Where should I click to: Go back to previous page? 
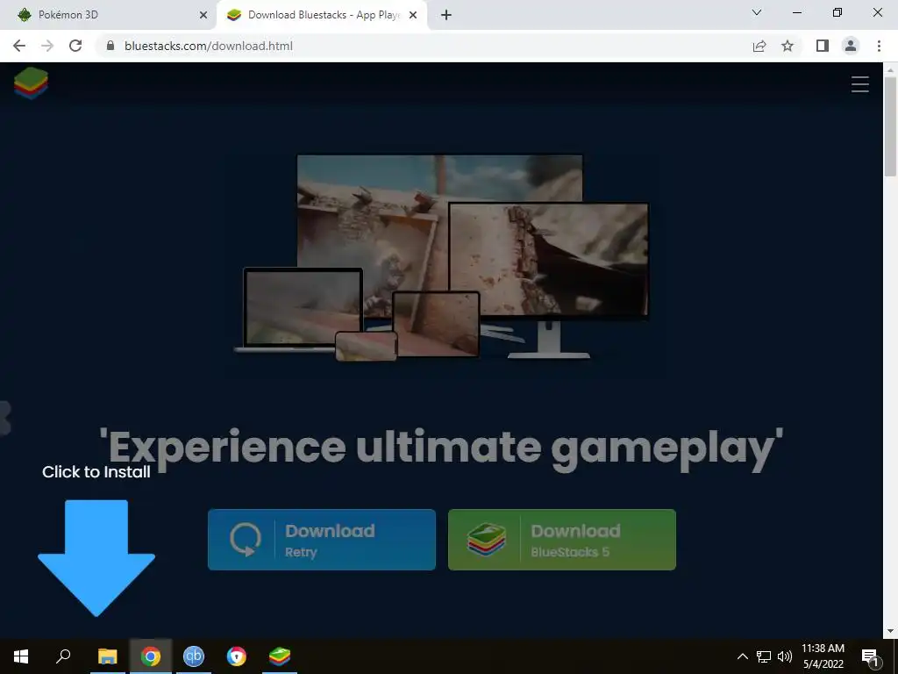coord(19,46)
